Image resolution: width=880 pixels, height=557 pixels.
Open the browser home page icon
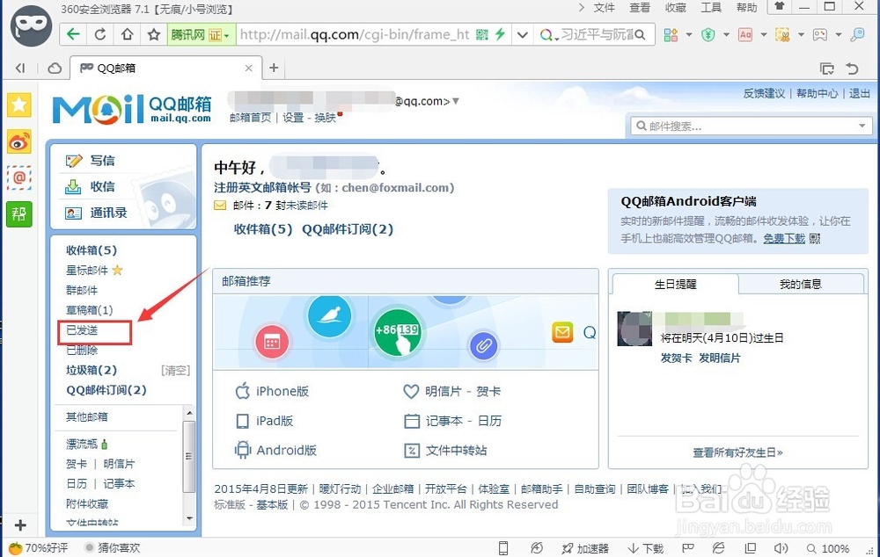click(x=128, y=35)
